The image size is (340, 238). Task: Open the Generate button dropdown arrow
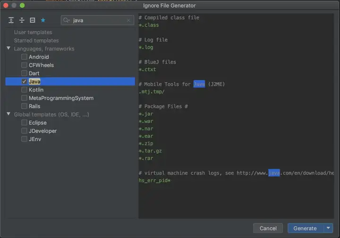pyautogui.click(x=328, y=228)
